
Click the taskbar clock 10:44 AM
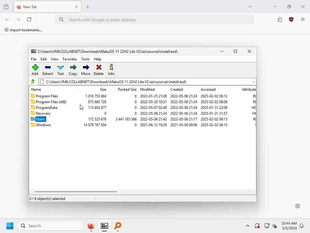pyautogui.click(x=289, y=223)
